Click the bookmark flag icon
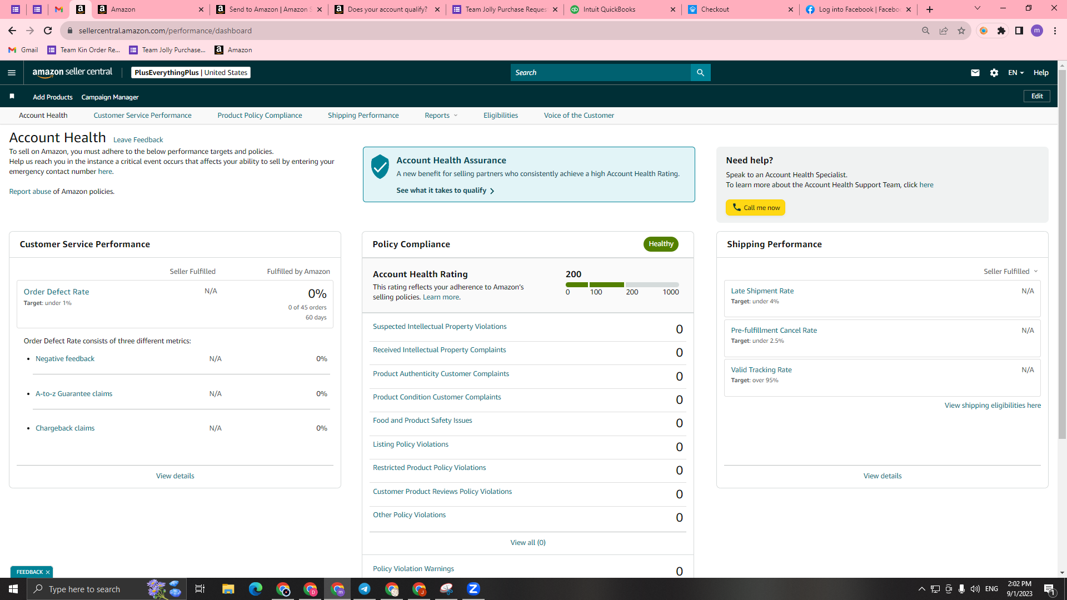The height and width of the screenshot is (600, 1067). 12,97
